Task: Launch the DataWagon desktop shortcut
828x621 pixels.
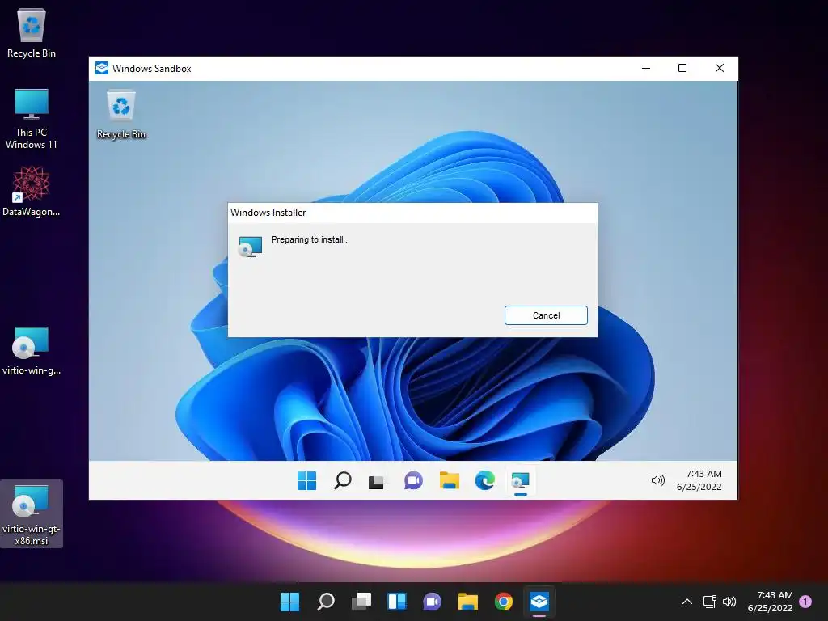Action: [32, 191]
